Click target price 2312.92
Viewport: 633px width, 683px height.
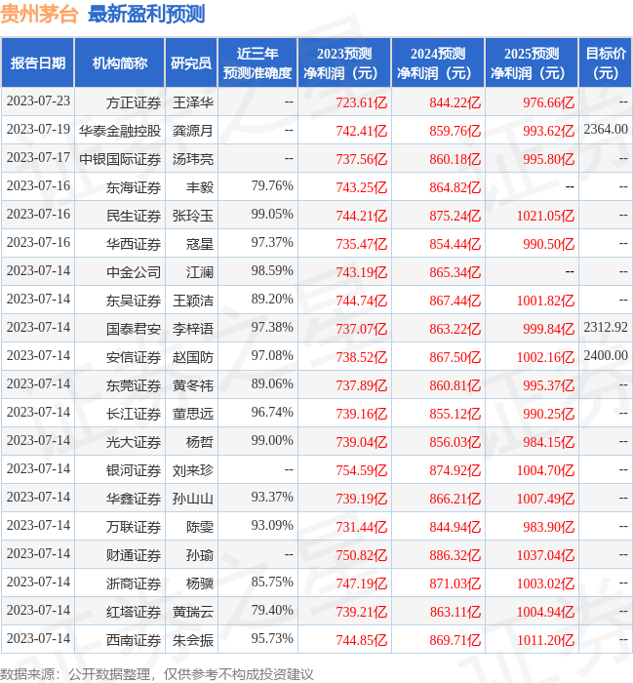tap(606, 328)
